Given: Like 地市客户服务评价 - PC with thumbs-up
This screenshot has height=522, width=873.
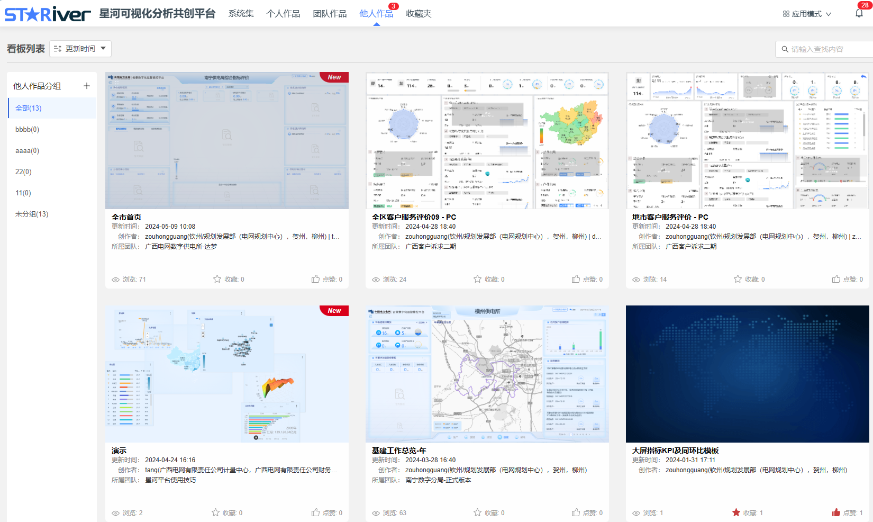Looking at the screenshot, I should click(x=836, y=279).
